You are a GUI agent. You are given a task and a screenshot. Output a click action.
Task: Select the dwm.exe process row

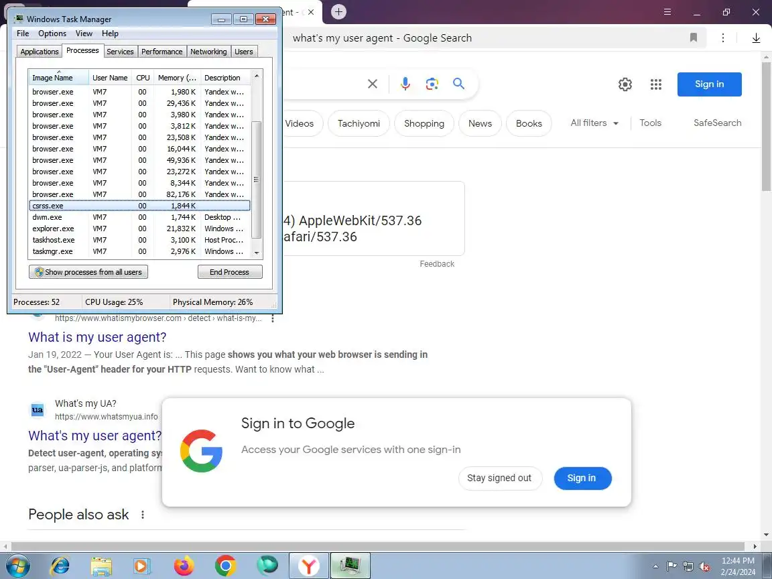click(140, 217)
